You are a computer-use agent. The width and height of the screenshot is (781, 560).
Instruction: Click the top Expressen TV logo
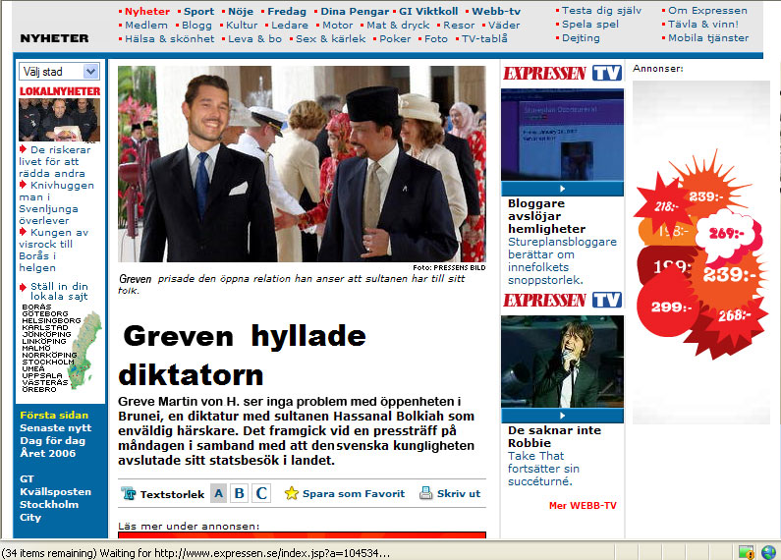pyautogui.click(x=562, y=74)
